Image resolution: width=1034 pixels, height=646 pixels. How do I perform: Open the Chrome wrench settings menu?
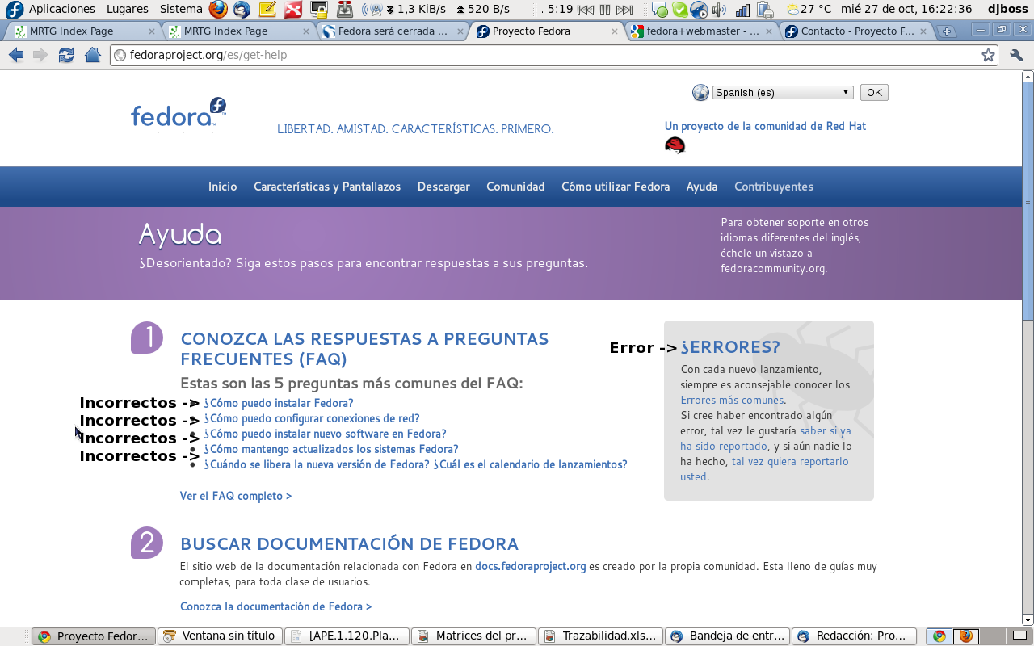click(x=1016, y=55)
